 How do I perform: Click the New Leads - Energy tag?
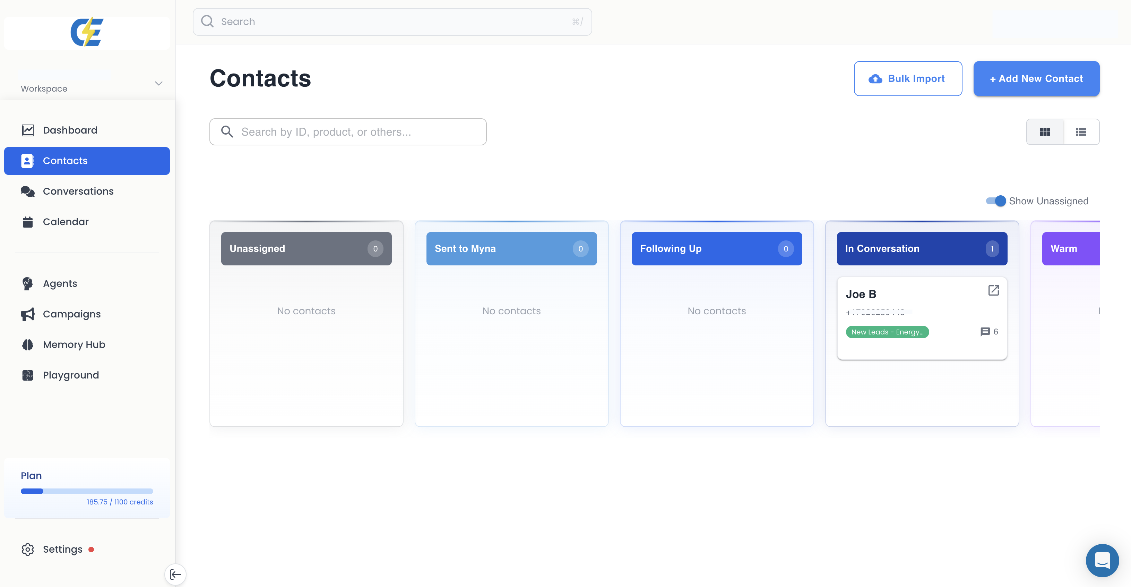[887, 332]
